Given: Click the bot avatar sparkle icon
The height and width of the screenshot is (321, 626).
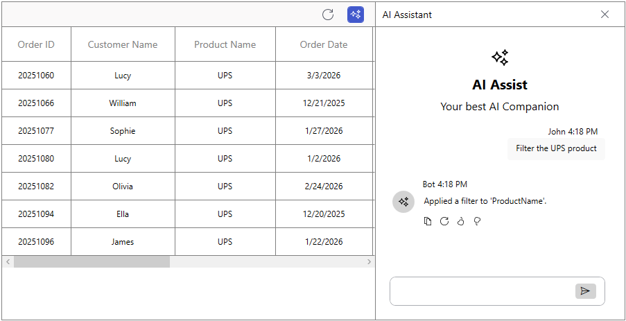Looking at the screenshot, I should pyautogui.click(x=403, y=202).
